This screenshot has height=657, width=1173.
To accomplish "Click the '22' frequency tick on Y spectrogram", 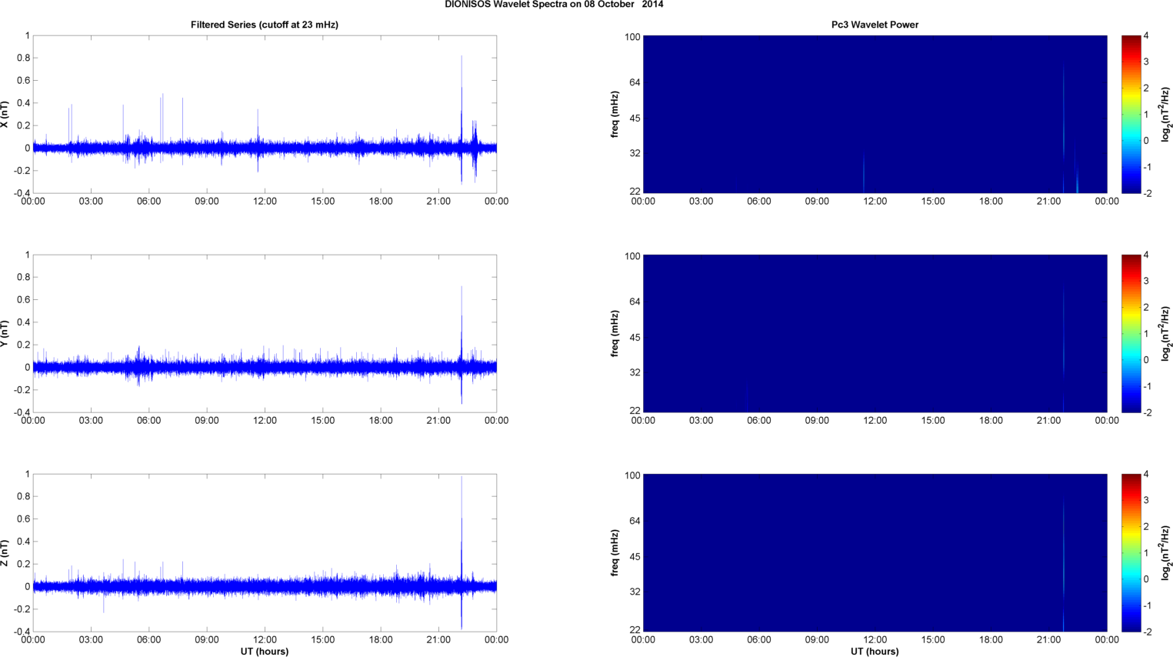I will click(635, 411).
